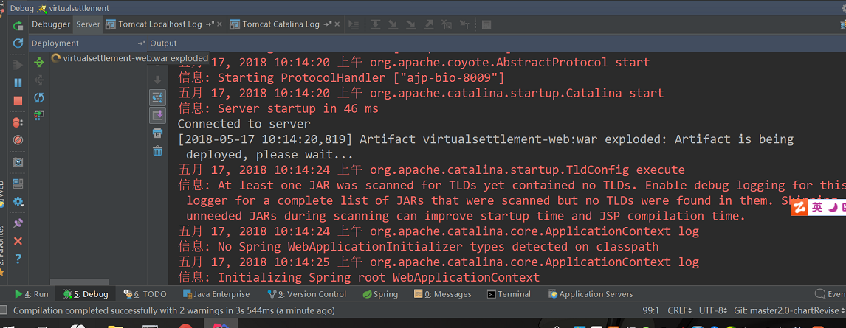Screen dimensions: 846x328
Task: Click the artifact Configure deployment icon
Action: pyautogui.click(x=39, y=115)
